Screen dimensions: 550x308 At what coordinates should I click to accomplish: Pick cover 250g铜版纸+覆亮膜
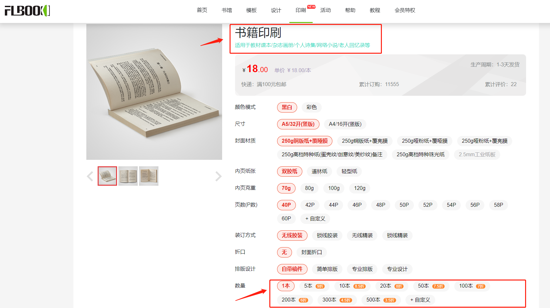click(x=365, y=141)
